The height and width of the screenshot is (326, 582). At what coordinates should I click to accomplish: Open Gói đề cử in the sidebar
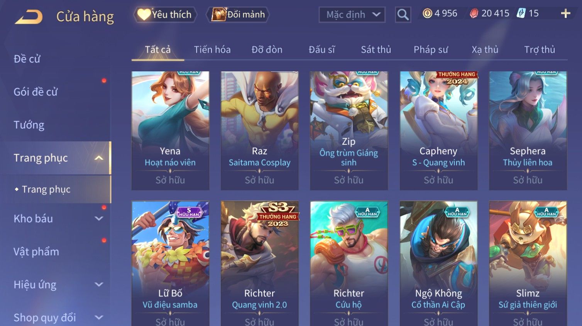[36, 92]
